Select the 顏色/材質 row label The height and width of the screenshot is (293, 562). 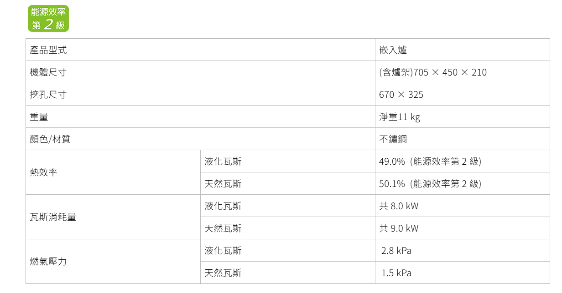(x=200, y=139)
